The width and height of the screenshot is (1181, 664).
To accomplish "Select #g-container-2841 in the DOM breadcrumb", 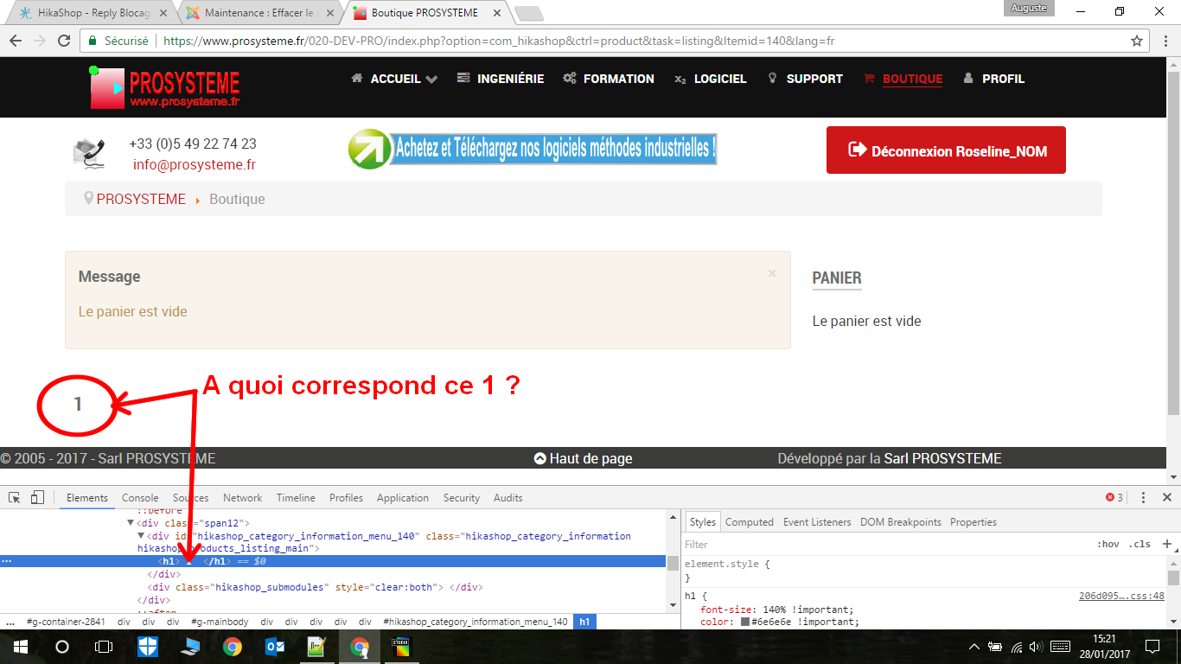I will pyautogui.click(x=66, y=622).
